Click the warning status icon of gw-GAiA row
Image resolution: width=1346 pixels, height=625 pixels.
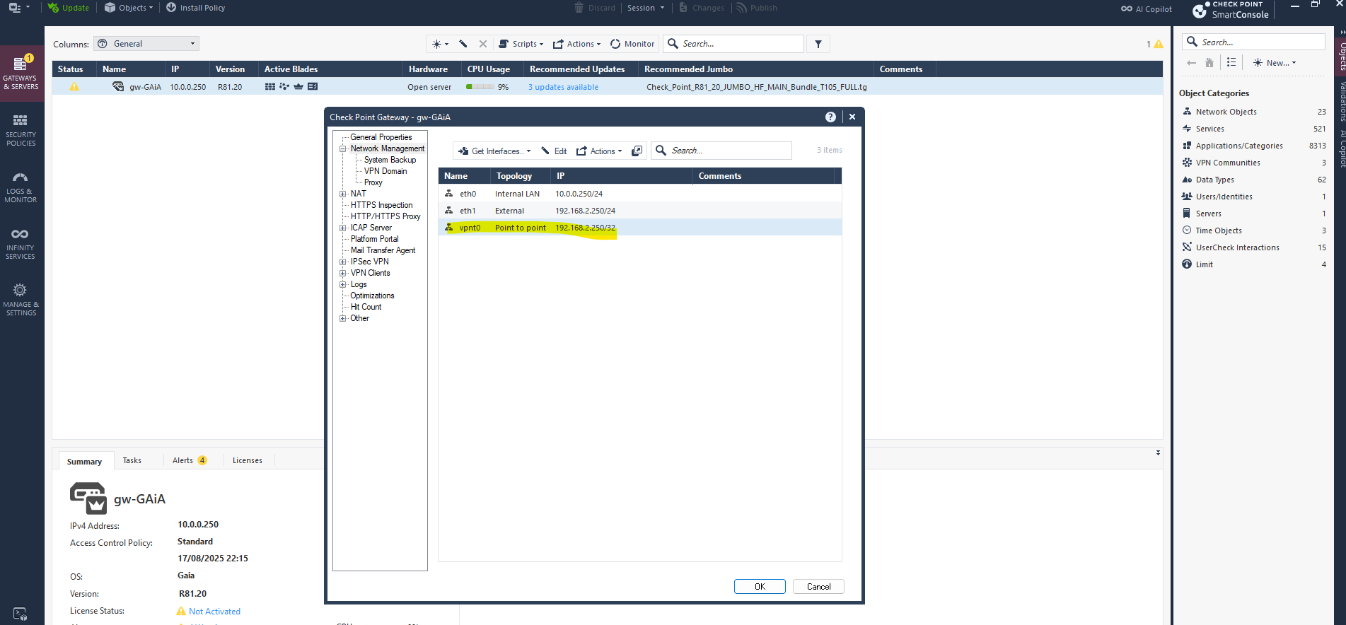click(74, 87)
